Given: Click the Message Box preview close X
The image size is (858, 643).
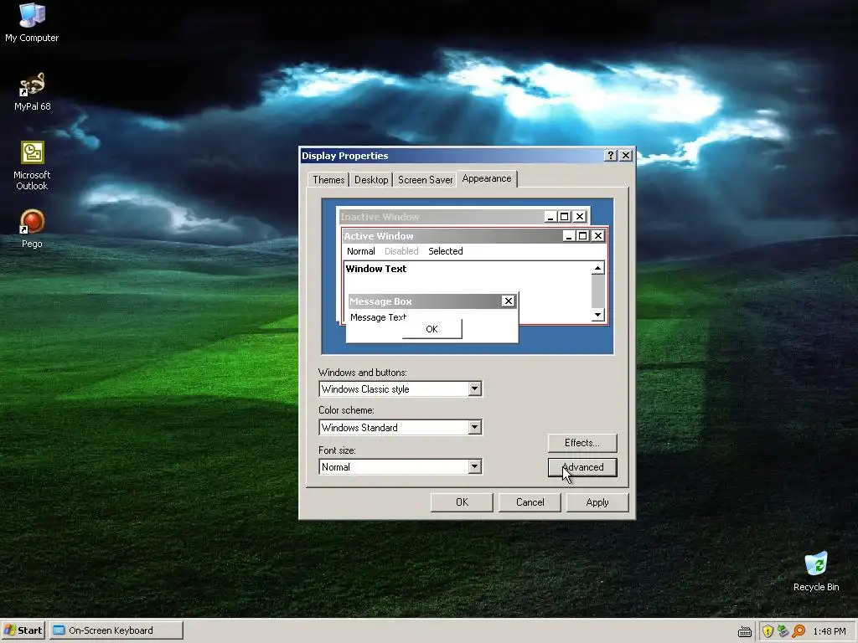Looking at the screenshot, I should (509, 301).
